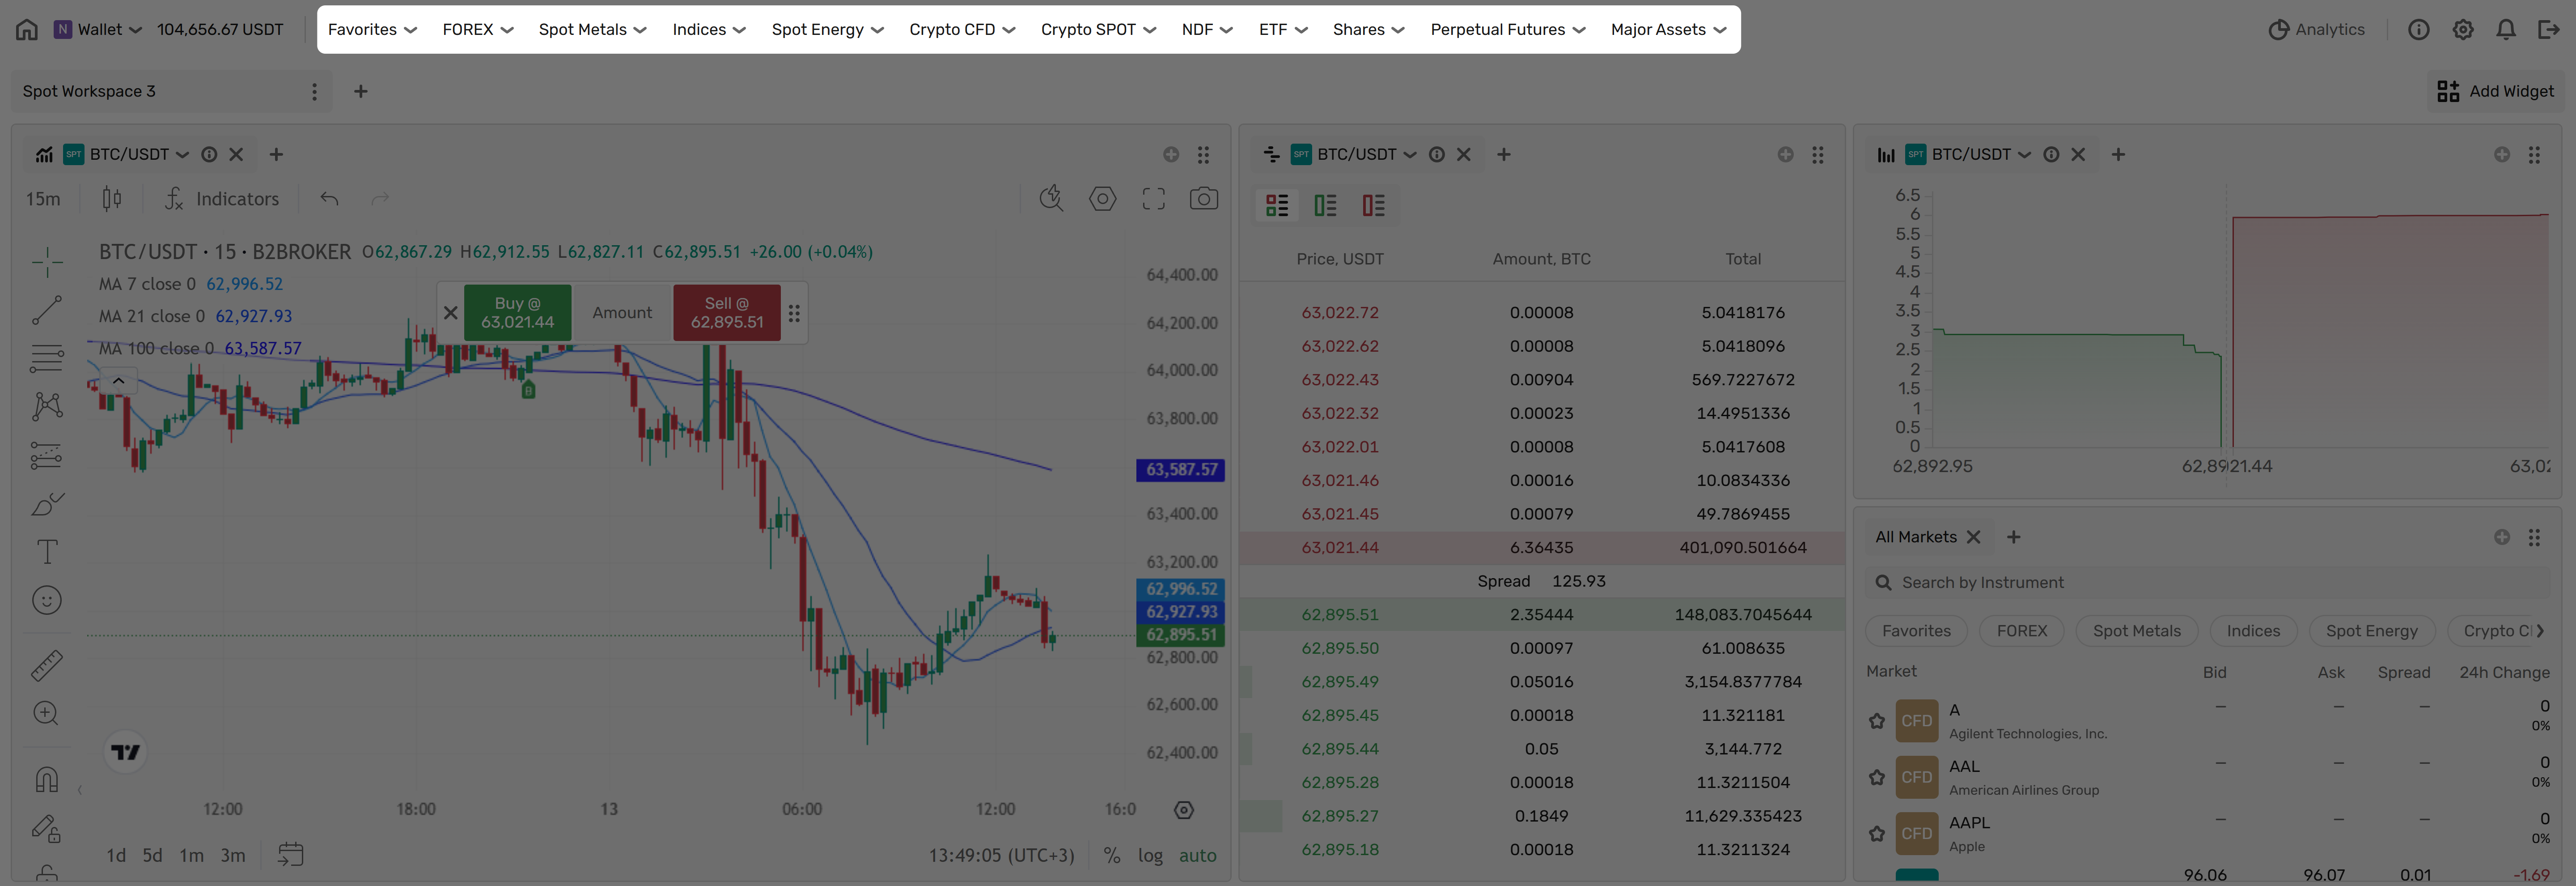Open the candlestick chart style selector

112,199
